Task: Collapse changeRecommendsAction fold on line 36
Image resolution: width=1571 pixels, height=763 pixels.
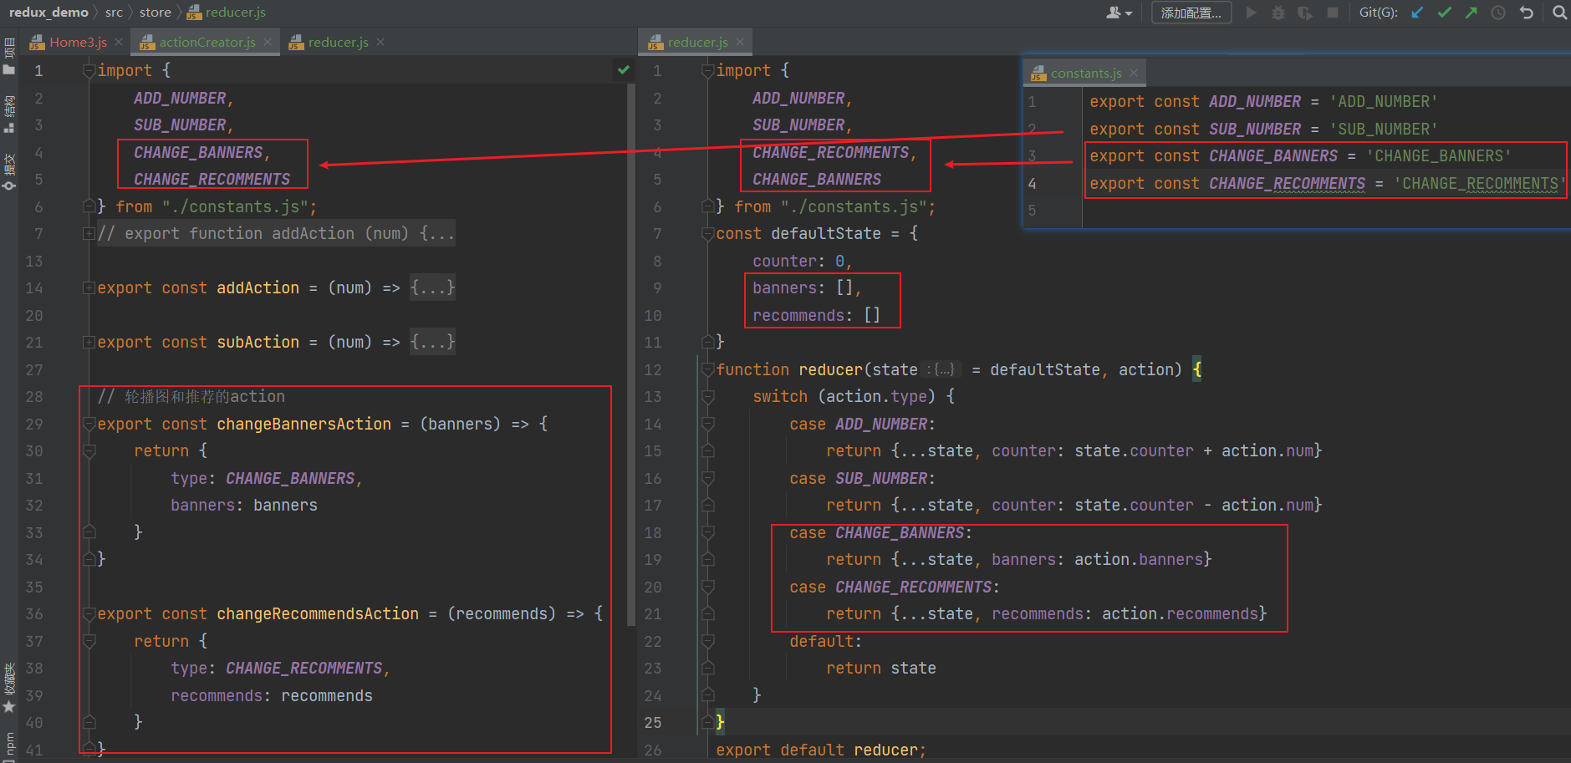Action: click(x=89, y=614)
